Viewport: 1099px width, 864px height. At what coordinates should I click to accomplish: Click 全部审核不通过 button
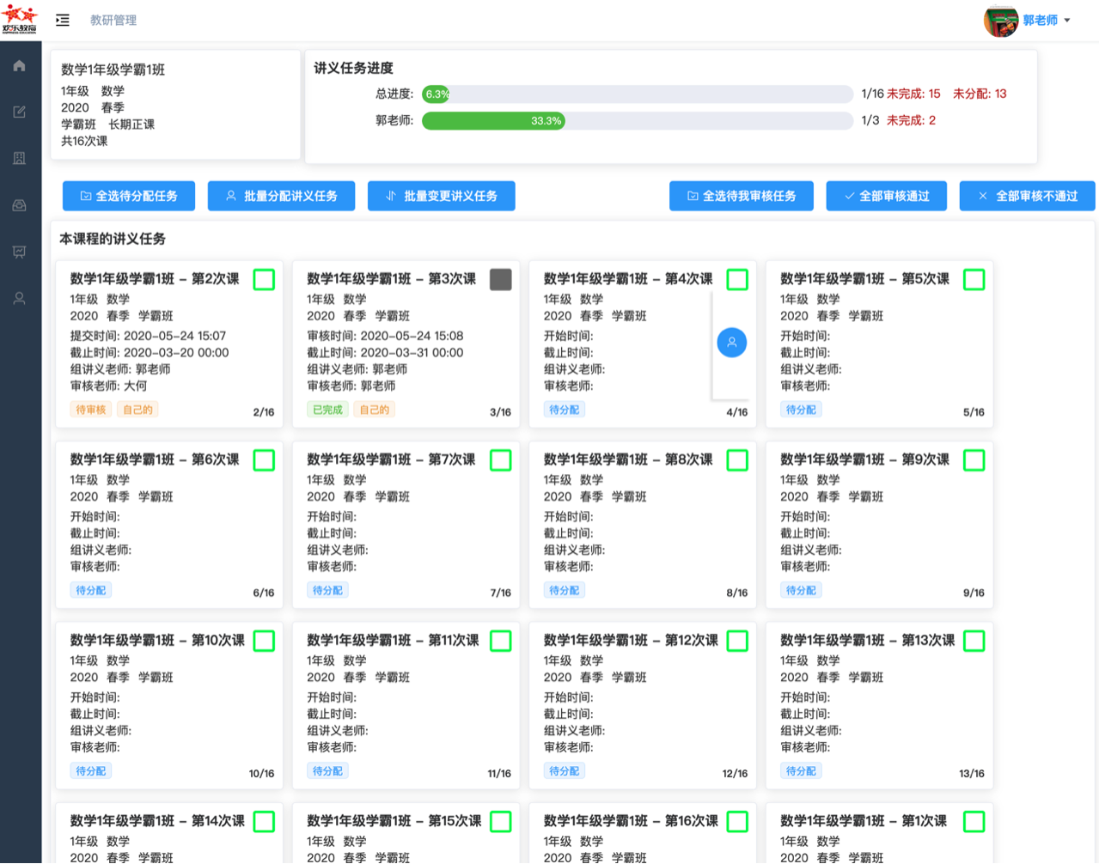(1028, 196)
